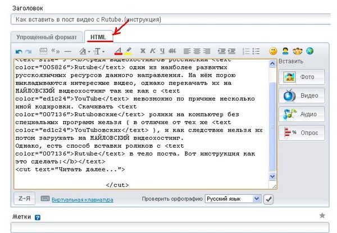This screenshot has width=337, height=233.
Task: Click the community group icon
Action: pos(298,51)
